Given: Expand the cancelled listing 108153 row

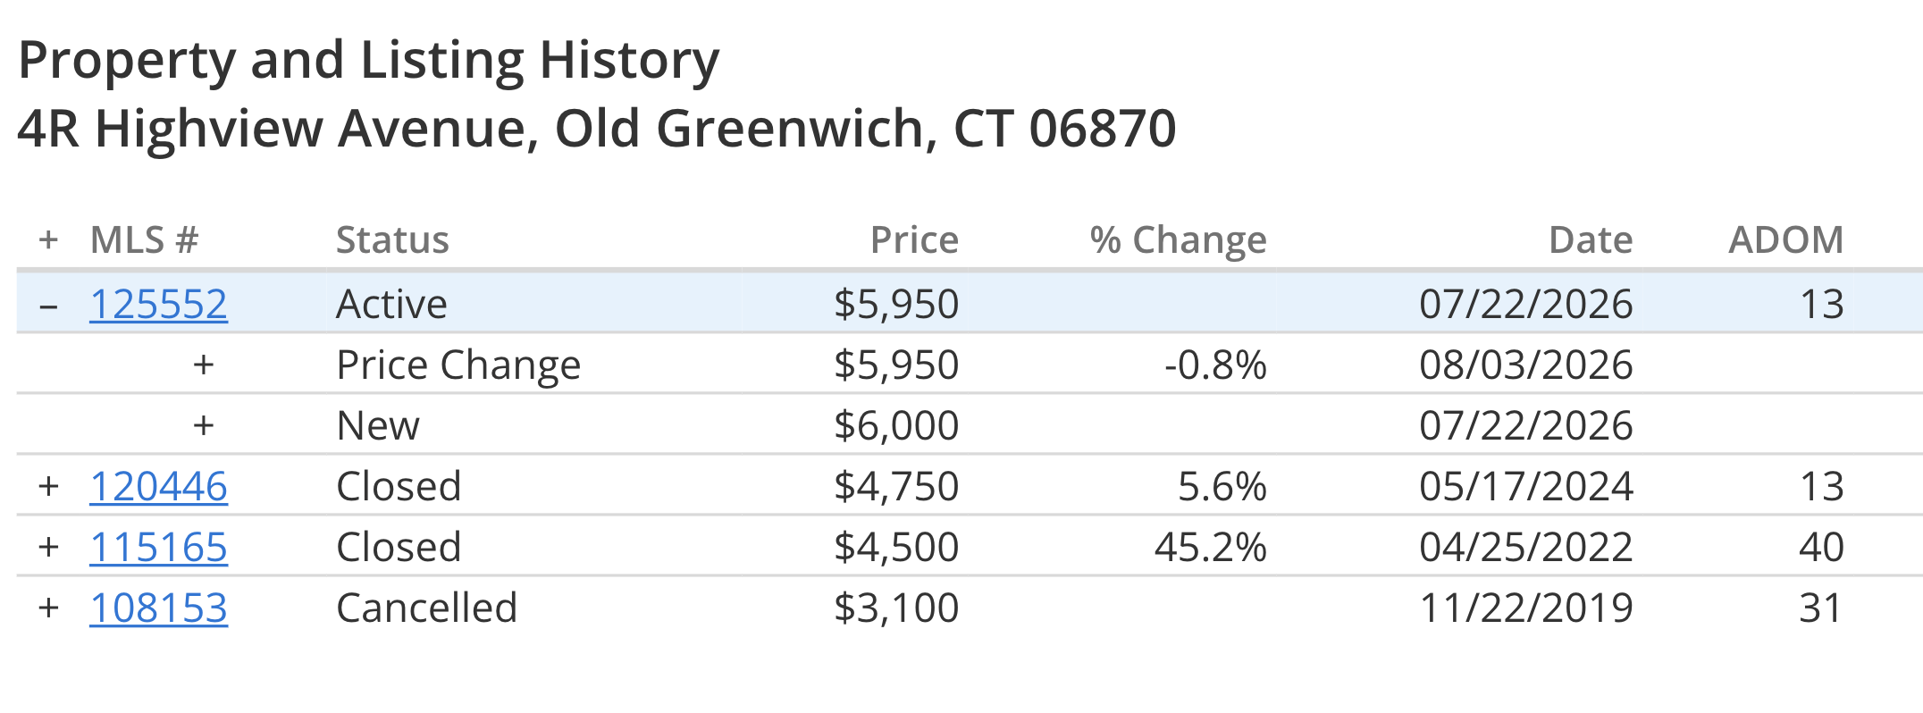Looking at the screenshot, I should 49,608.
